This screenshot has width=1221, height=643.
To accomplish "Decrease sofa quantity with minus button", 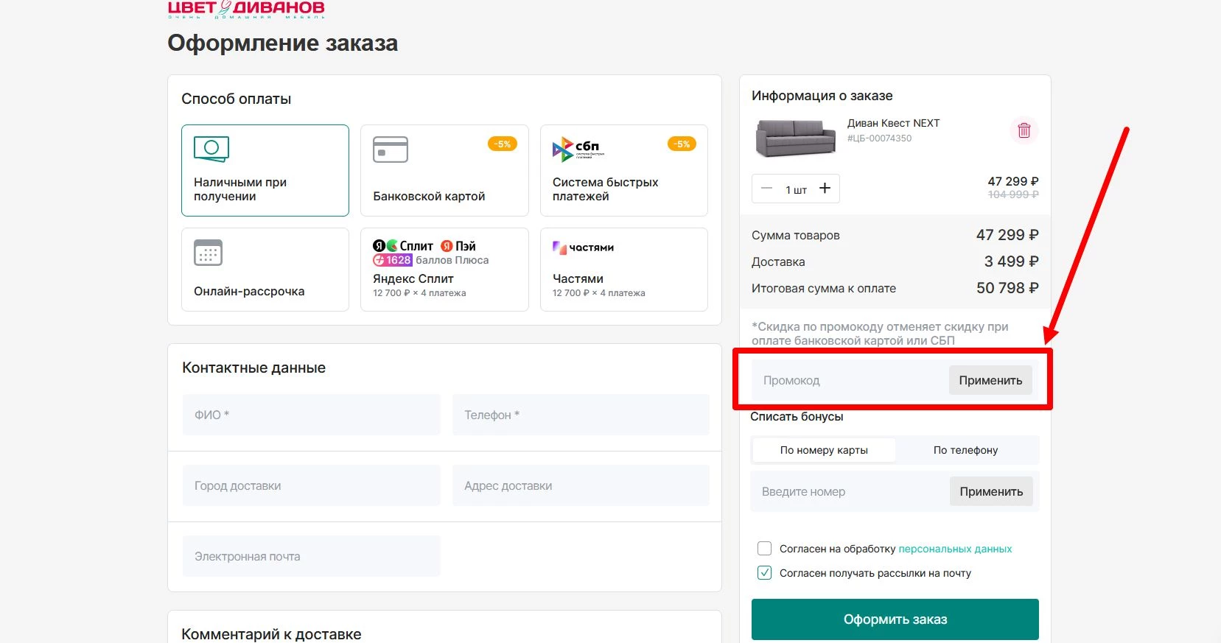I will pos(766,189).
